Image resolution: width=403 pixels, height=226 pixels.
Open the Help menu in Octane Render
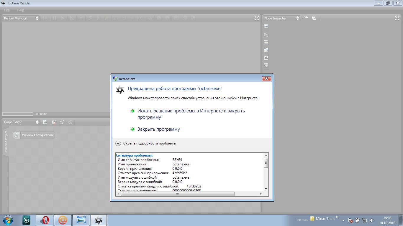coord(20,10)
